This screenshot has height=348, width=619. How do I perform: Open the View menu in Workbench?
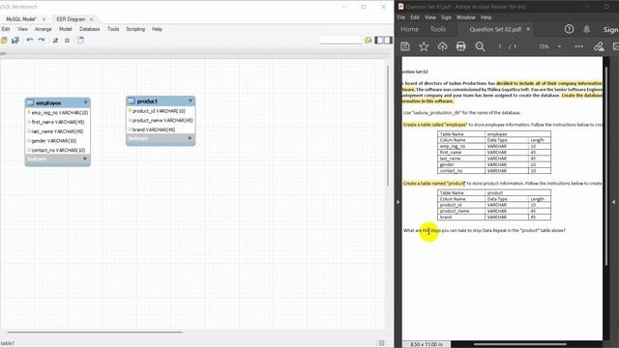22,29
